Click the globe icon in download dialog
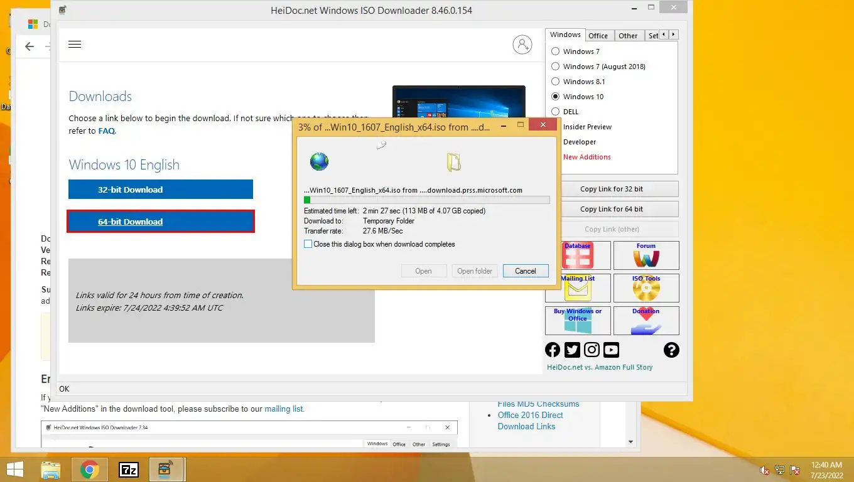This screenshot has width=854, height=482. (319, 162)
